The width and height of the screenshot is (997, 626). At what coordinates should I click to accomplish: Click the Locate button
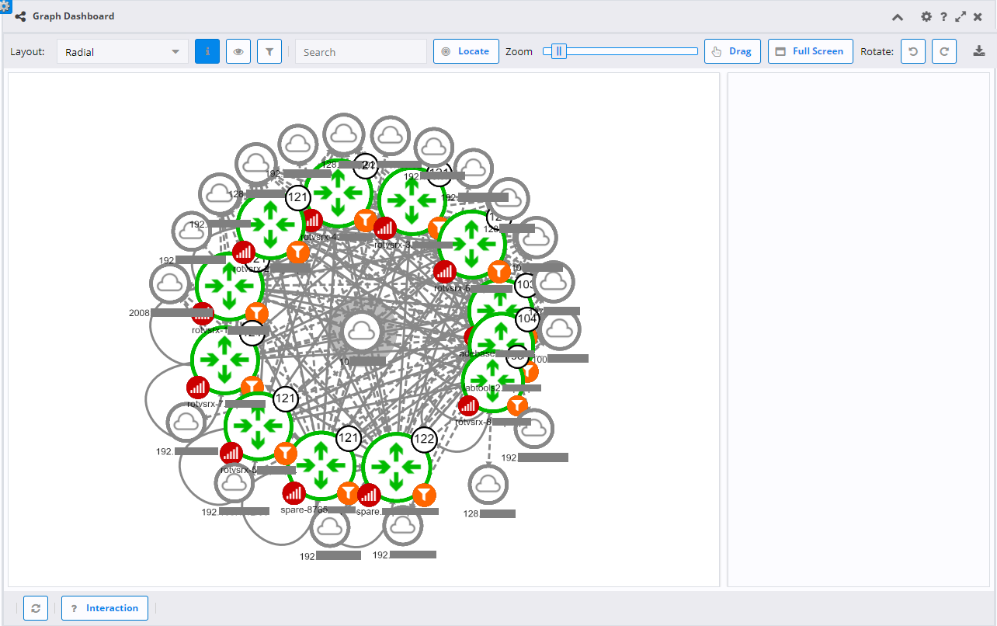point(466,51)
